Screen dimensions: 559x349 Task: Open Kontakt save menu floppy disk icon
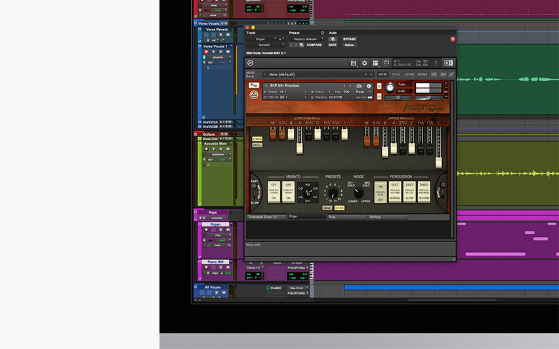click(353, 63)
